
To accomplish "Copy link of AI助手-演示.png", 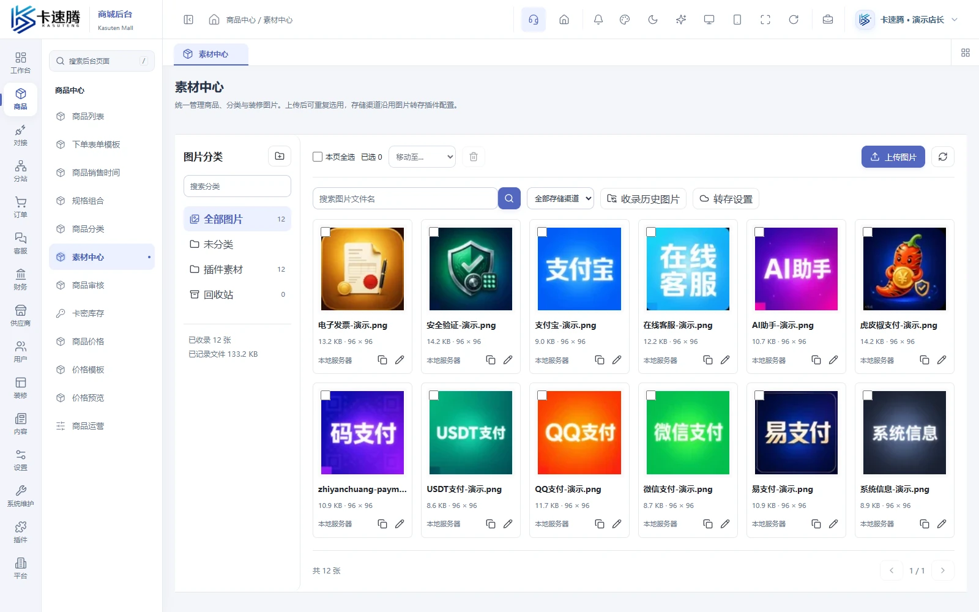I will tap(816, 360).
